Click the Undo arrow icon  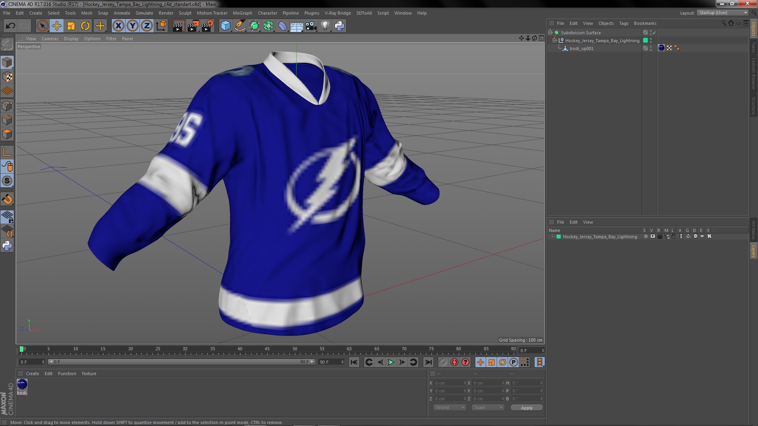(x=10, y=26)
